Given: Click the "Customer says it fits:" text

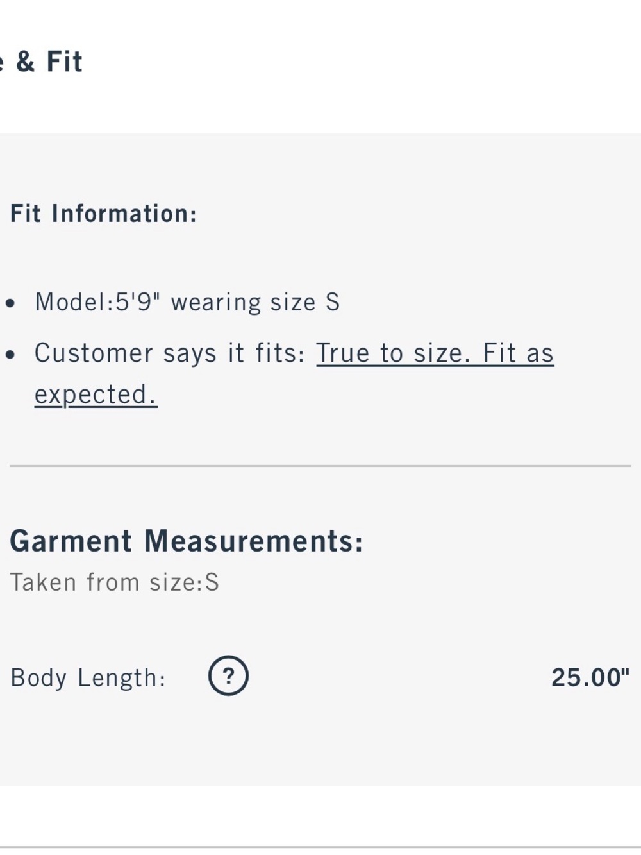Looking at the screenshot, I should pos(170,353).
